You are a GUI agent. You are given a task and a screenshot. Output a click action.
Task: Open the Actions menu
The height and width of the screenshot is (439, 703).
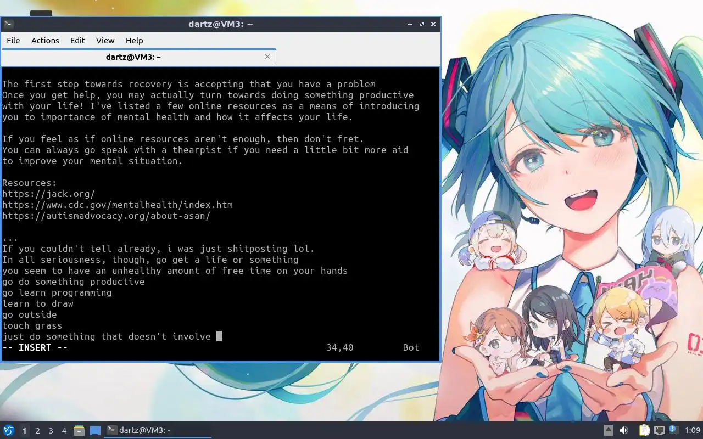[45, 41]
